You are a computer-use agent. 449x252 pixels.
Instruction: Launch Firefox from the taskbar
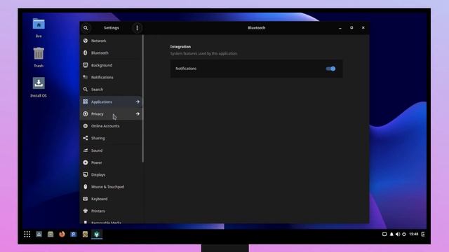62,234
